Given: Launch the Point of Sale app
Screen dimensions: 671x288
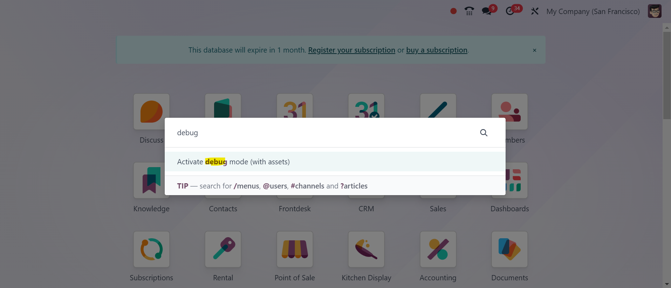Looking at the screenshot, I should (295, 249).
